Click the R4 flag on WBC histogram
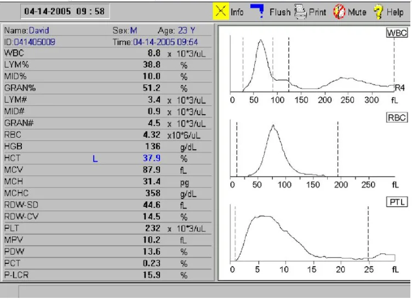The height and width of the screenshot is (299, 412). point(399,88)
